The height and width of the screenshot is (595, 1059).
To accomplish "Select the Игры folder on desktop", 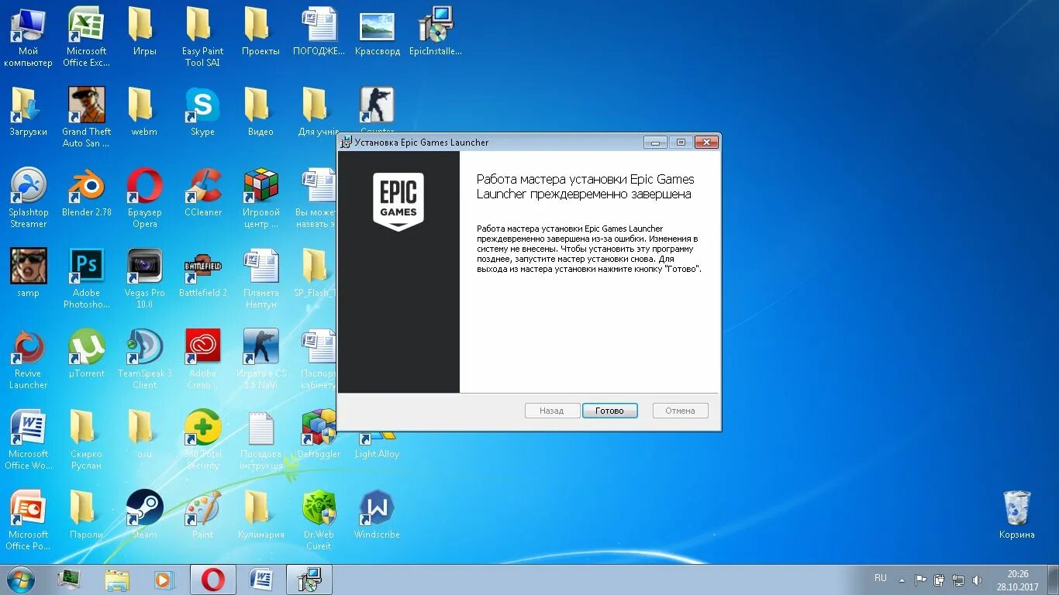I will [144, 33].
